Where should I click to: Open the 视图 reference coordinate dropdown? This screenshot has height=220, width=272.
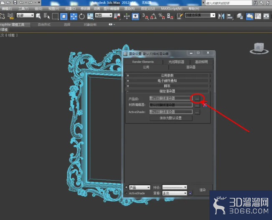[104, 15]
